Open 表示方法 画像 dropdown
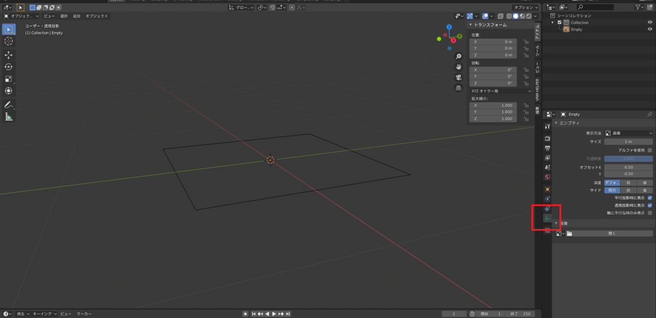 point(629,133)
